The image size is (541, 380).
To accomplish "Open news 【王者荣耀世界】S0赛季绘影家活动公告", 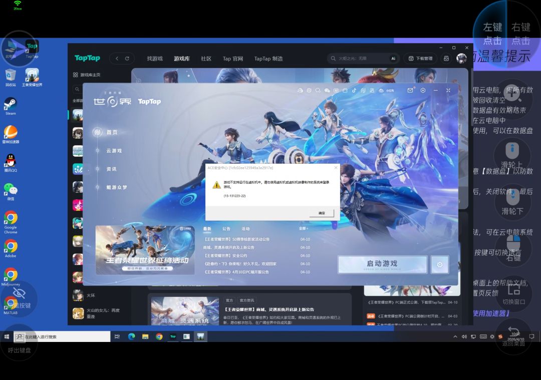I will click(x=237, y=239).
